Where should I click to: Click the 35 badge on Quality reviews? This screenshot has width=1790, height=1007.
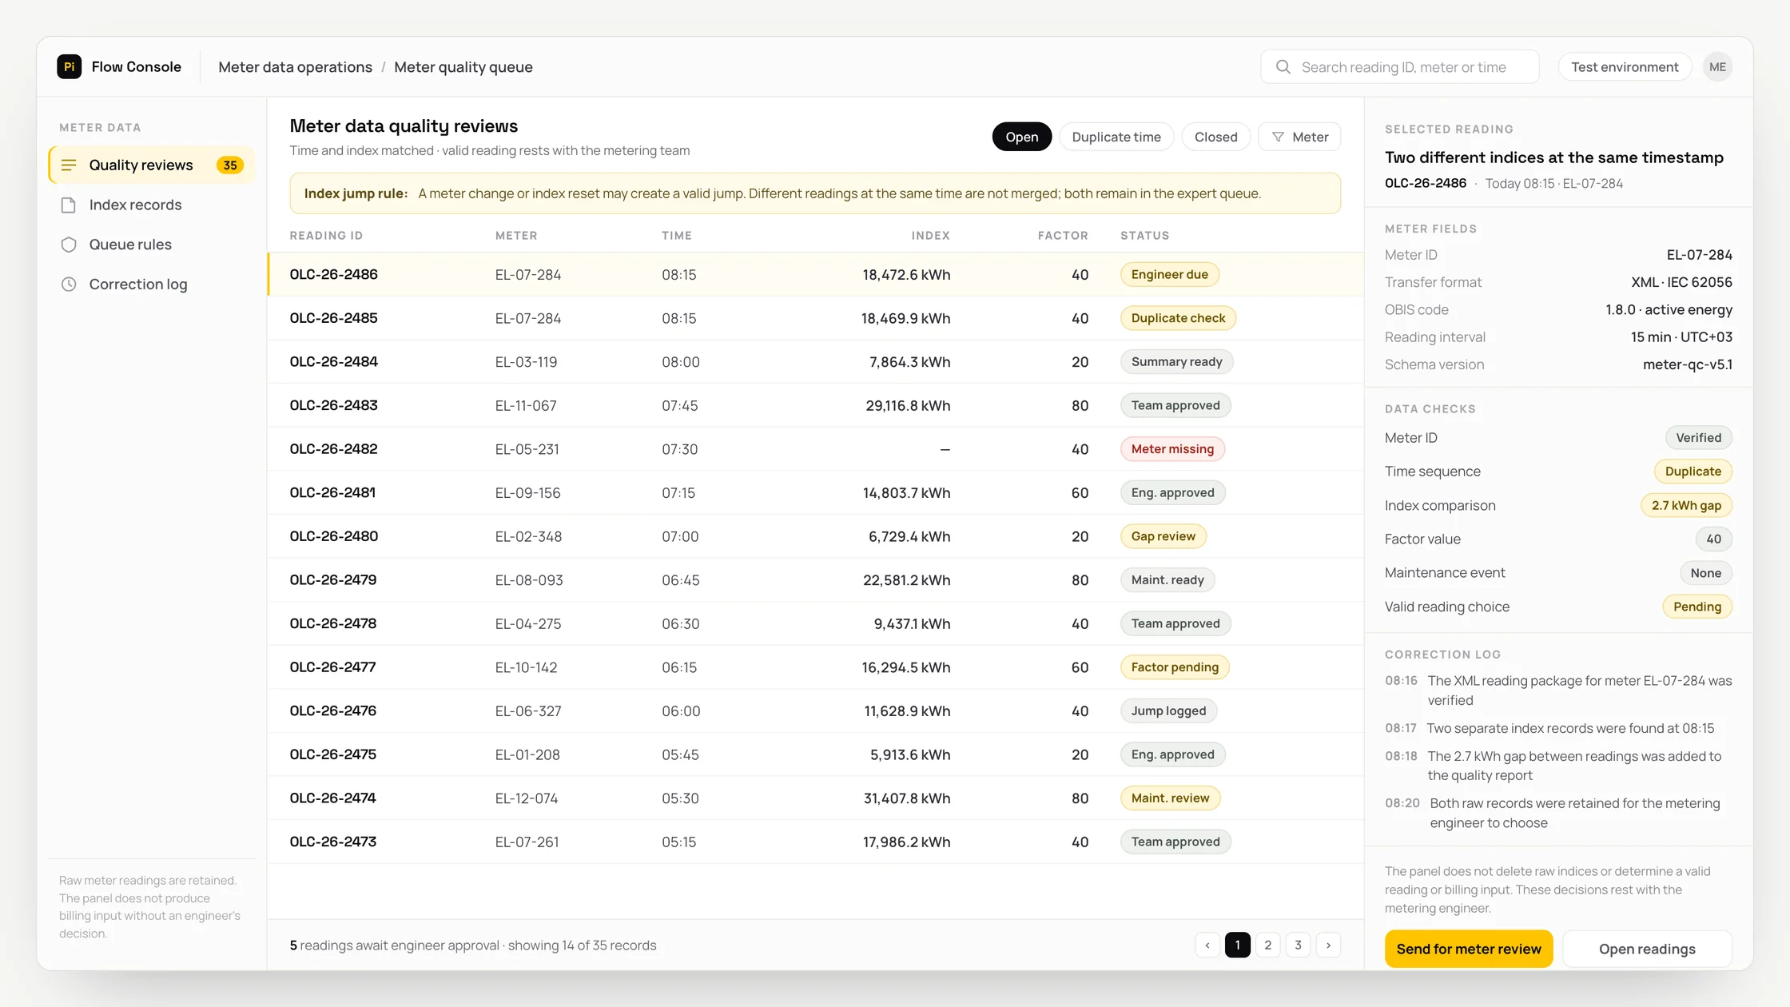coord(230,165)
